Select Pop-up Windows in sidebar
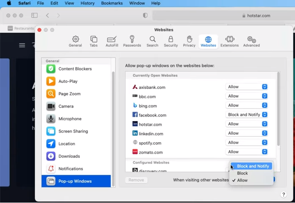 click(x=76, y=181)
